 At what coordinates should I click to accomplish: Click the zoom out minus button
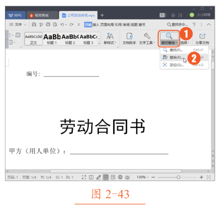153,177
